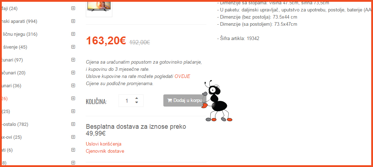Expand the category with 97 items

pyautogui.click(x=73, y=60)
